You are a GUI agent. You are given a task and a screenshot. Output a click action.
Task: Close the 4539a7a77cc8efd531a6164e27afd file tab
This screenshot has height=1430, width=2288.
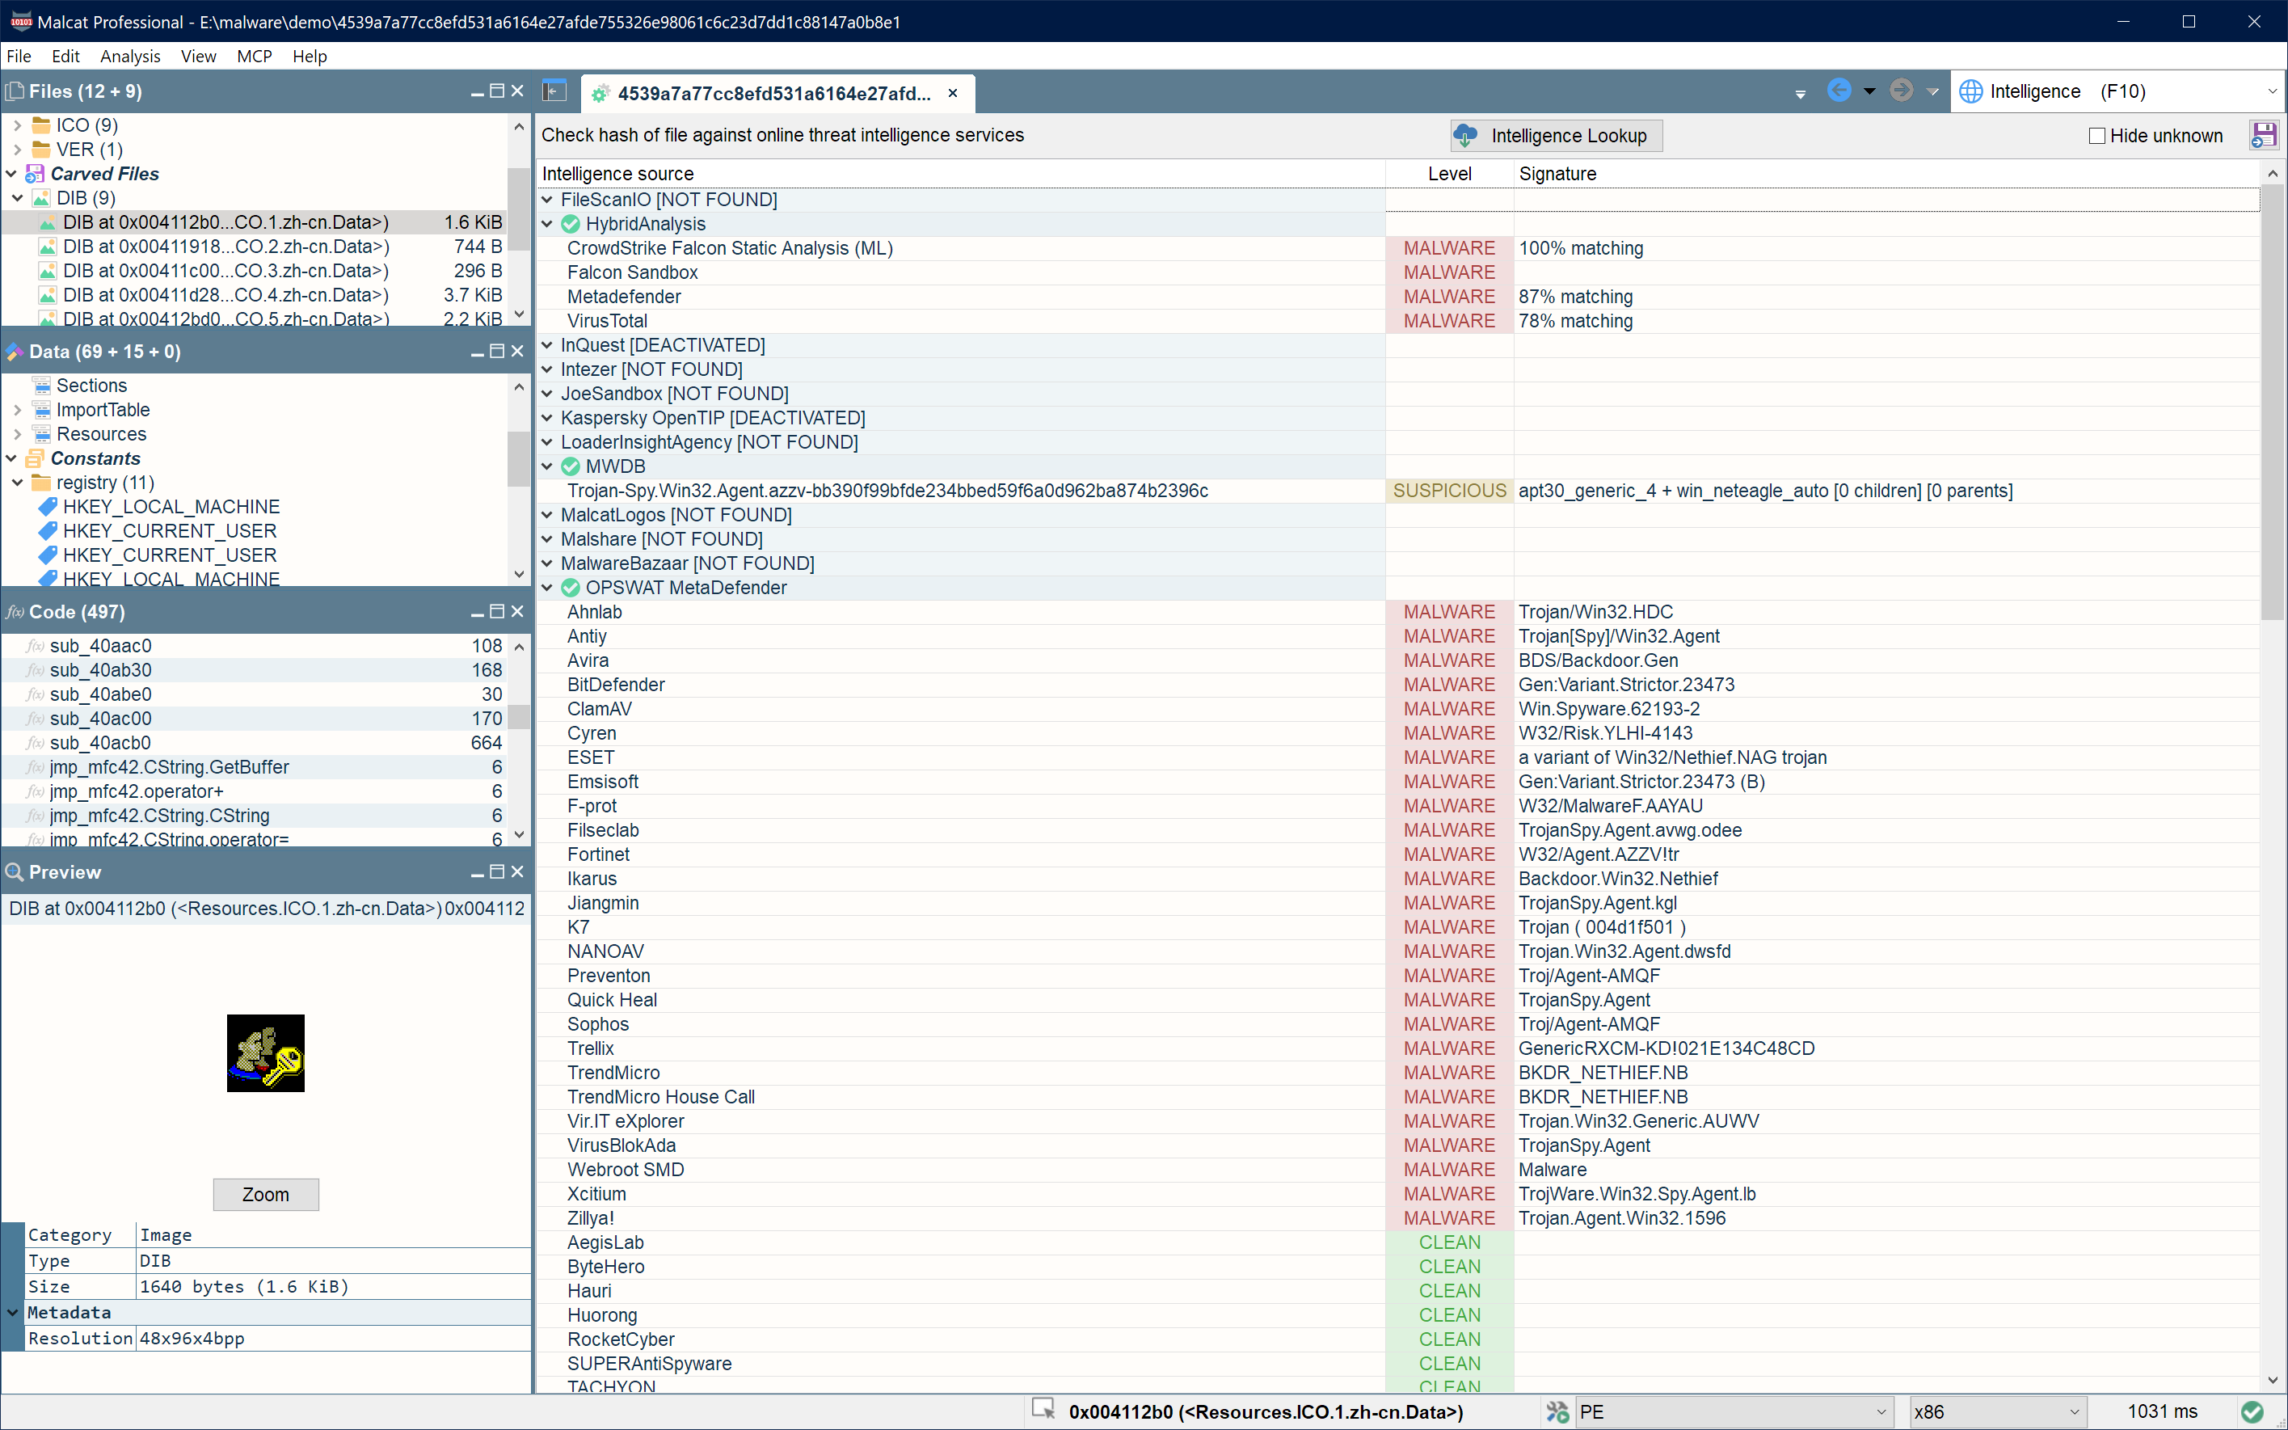tap(953, 93)
